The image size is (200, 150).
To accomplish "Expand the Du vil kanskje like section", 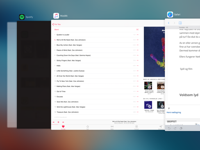I will tap(153, 99).
